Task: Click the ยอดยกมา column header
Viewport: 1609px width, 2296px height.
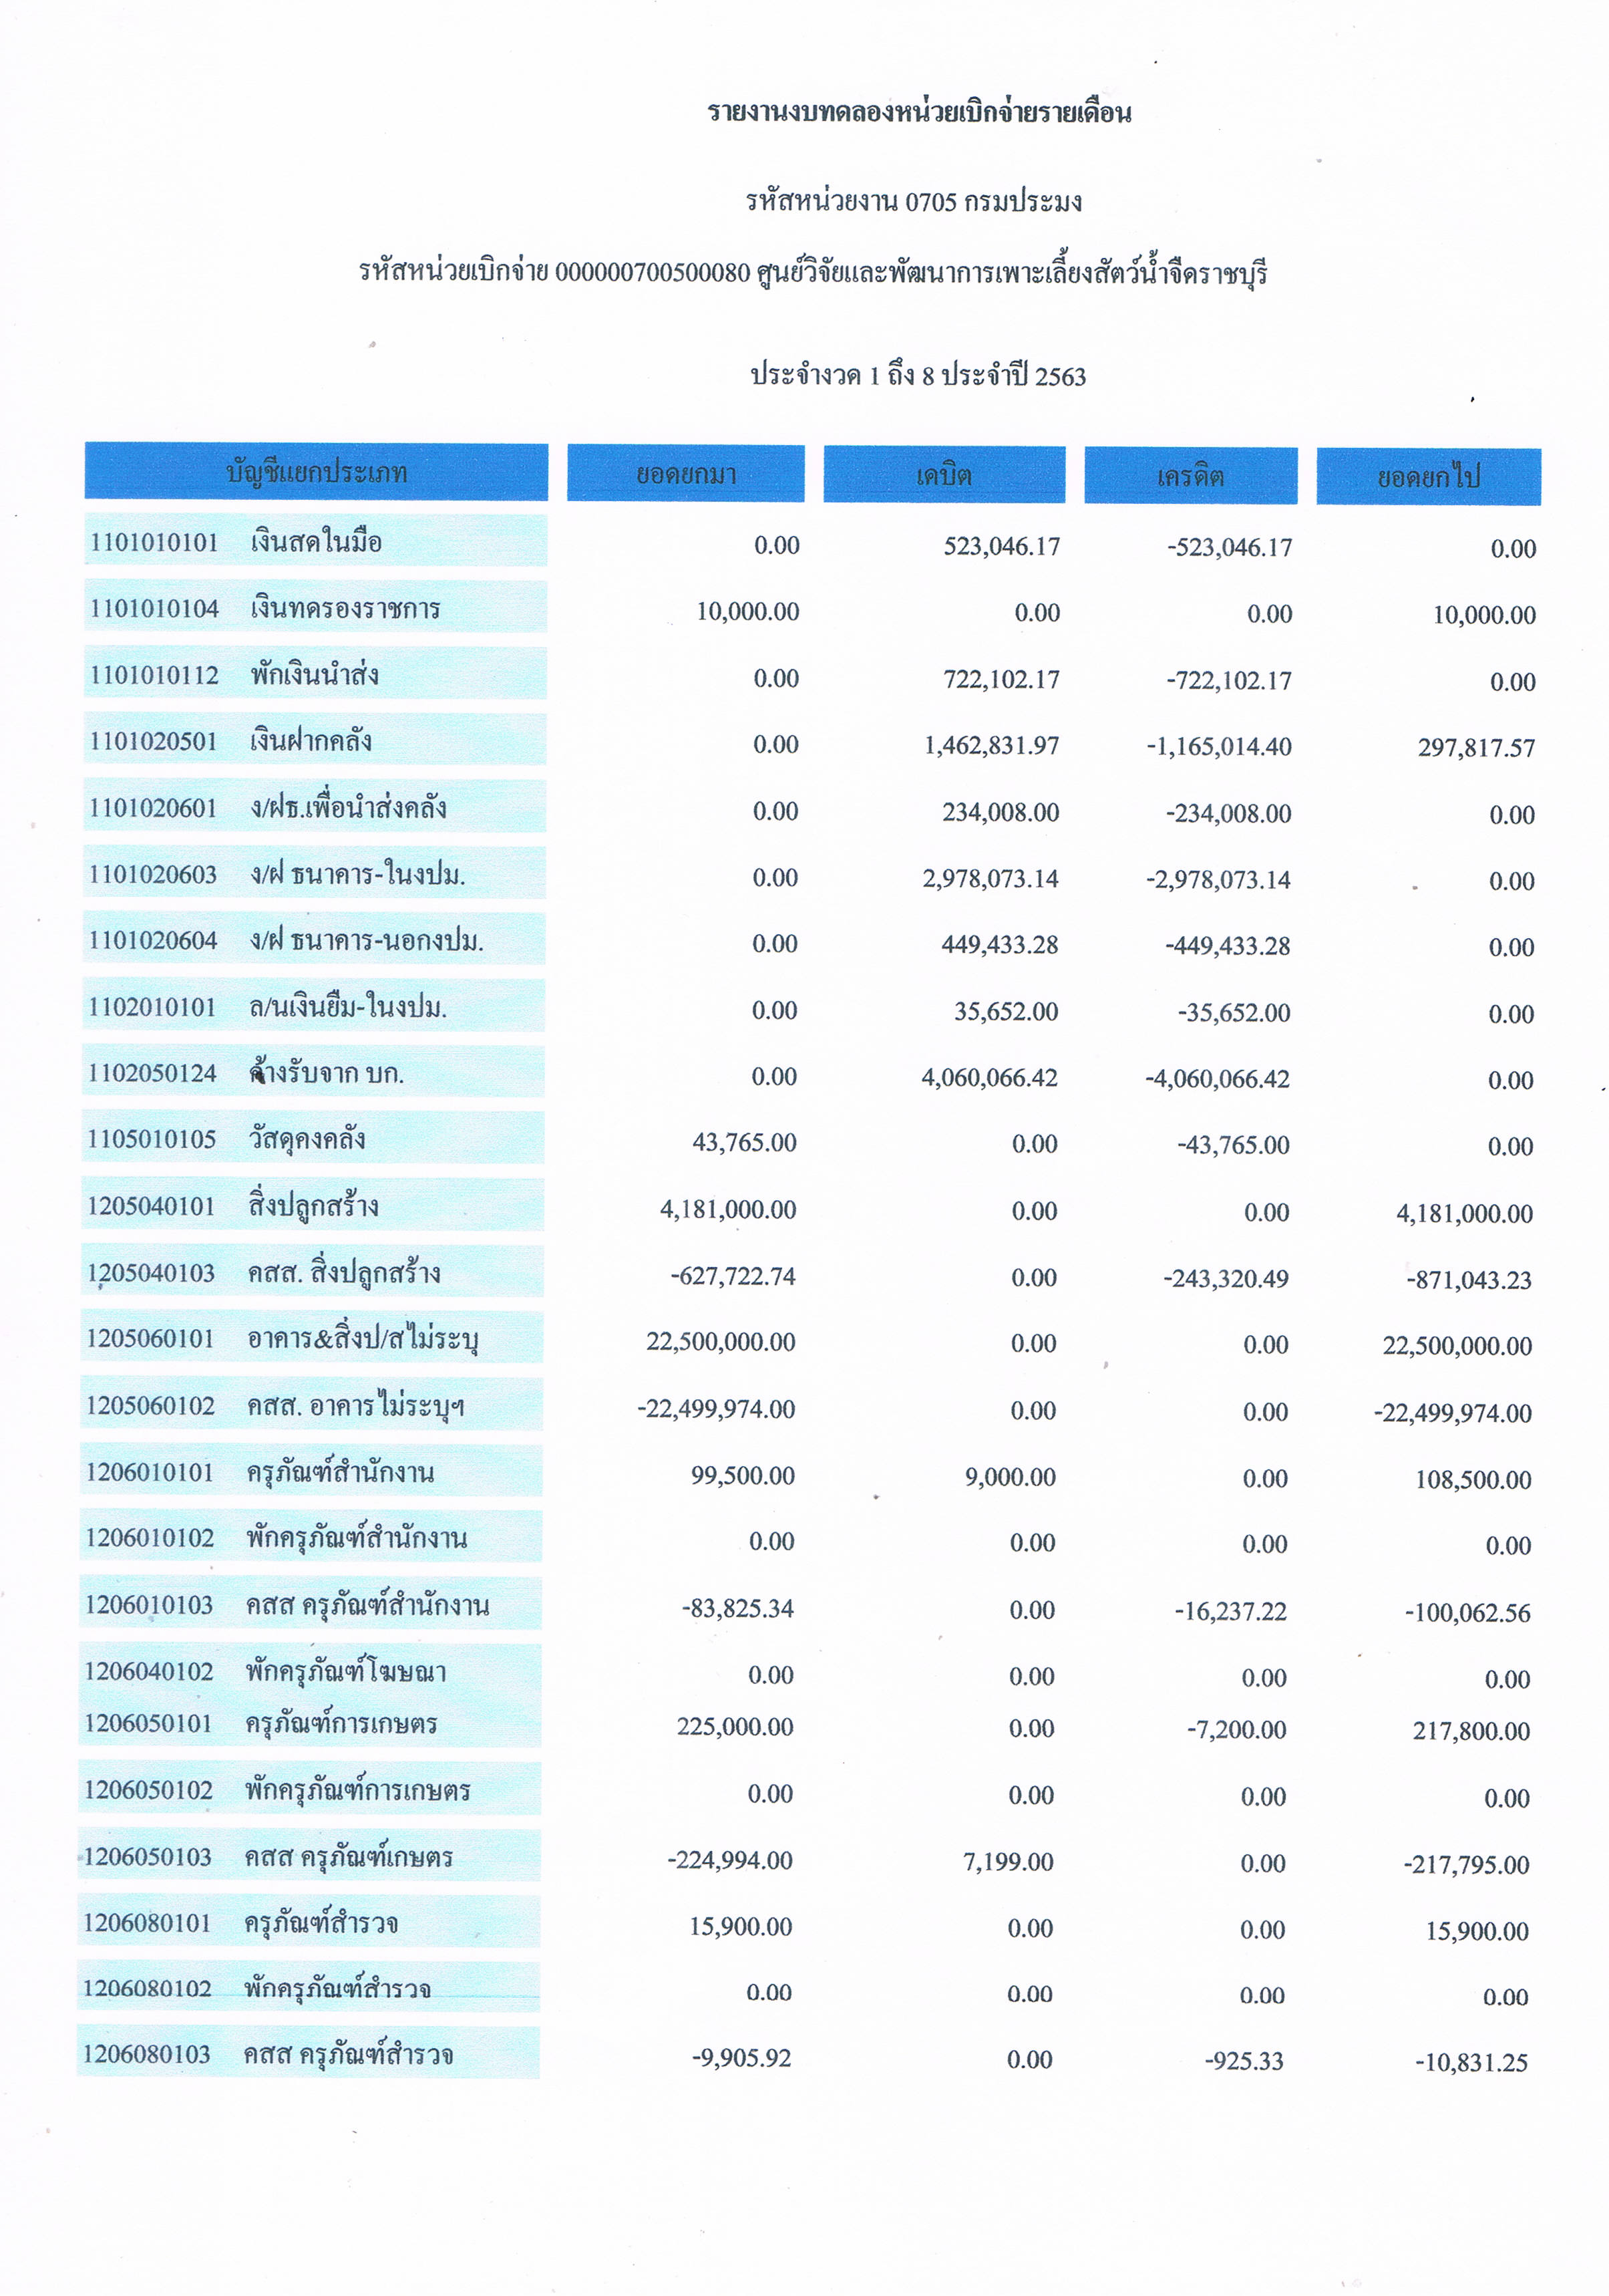Action: (685, 474)
